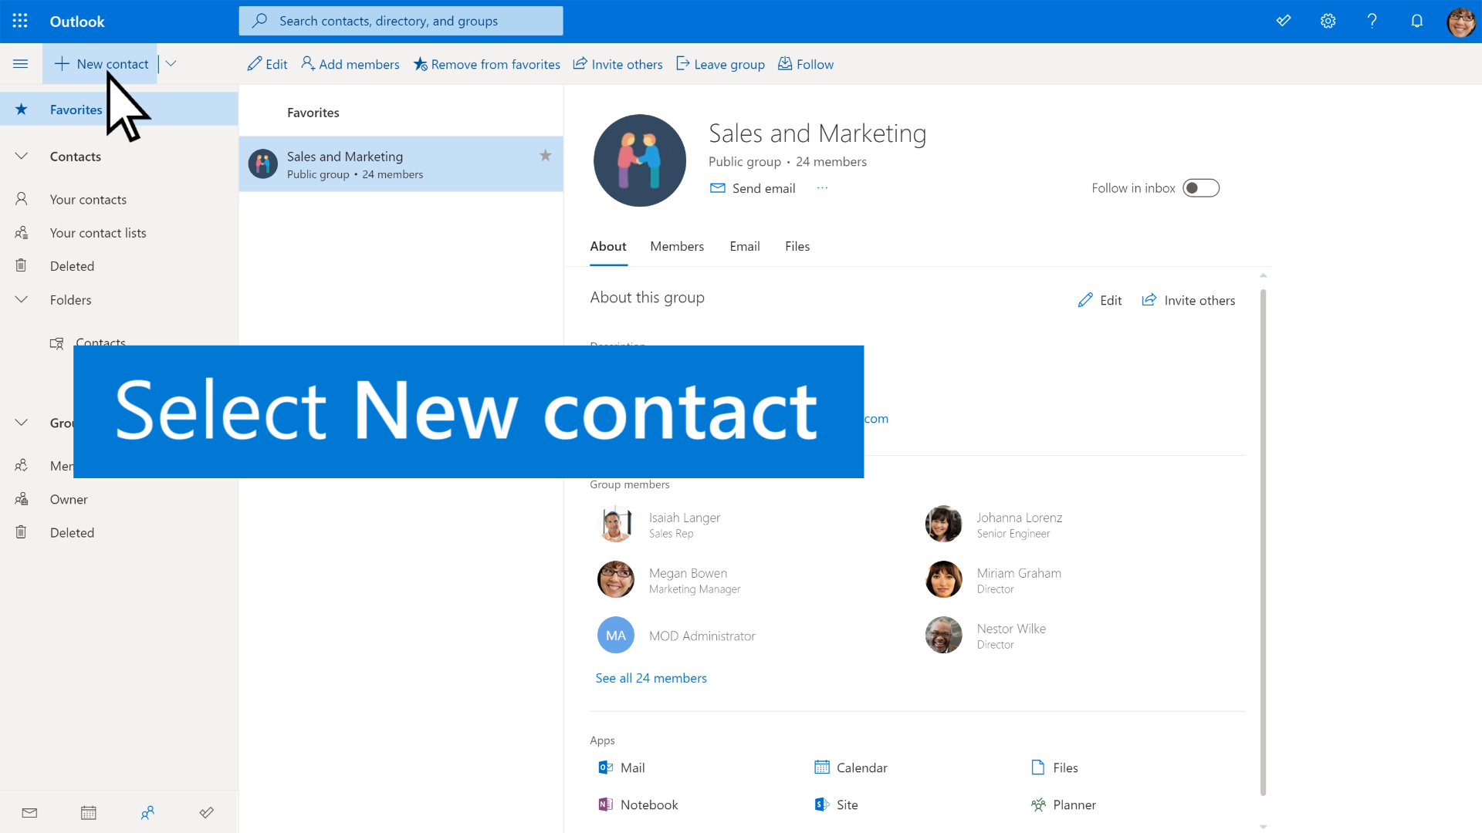This screenshot has height=833, width=1482.
Task: Toggle Follow in inbox switch
Action: [x=1201, y=188]
